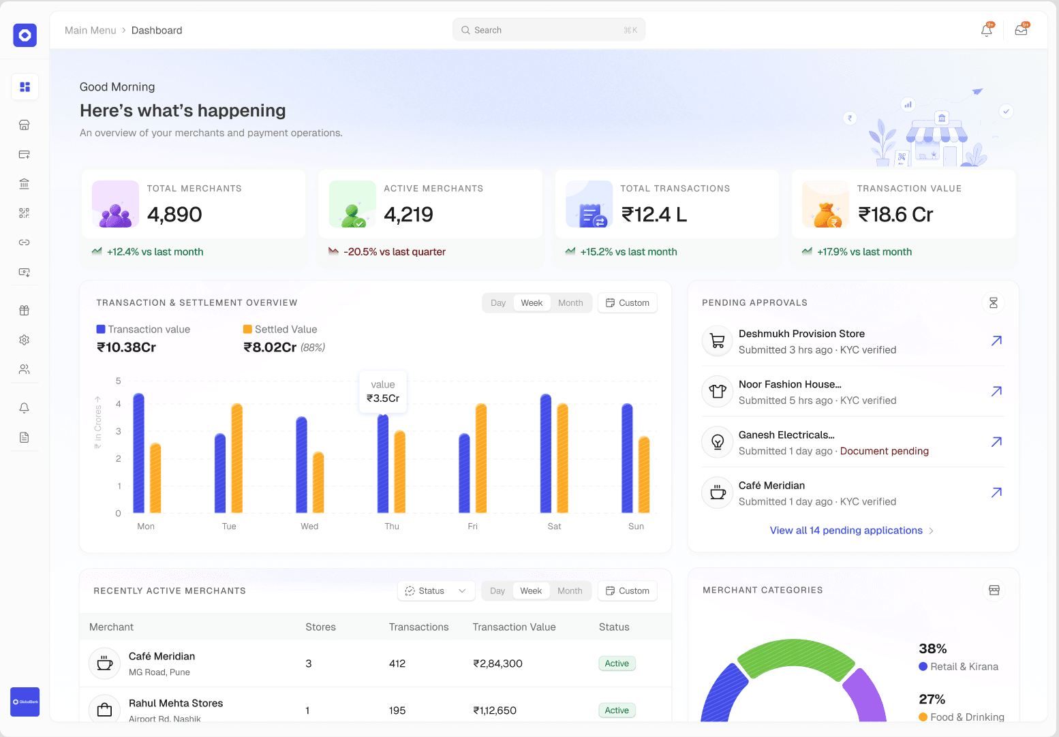Click the Café Meridian row in merchants table
The height and width of the screenshot is (737, 1059).
[375, 663]
